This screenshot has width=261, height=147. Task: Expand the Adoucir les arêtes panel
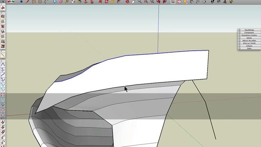point(249,40)
